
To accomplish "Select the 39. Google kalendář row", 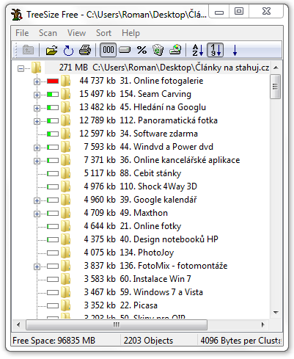I will [140, 200].
